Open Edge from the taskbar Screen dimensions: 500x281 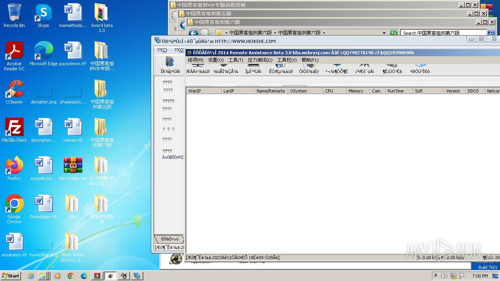(84, 276)
